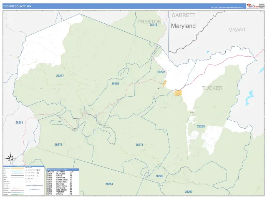The image size is (267, 200).
Task: Click the large 'City' sample in legend
Action: (38, 170)
